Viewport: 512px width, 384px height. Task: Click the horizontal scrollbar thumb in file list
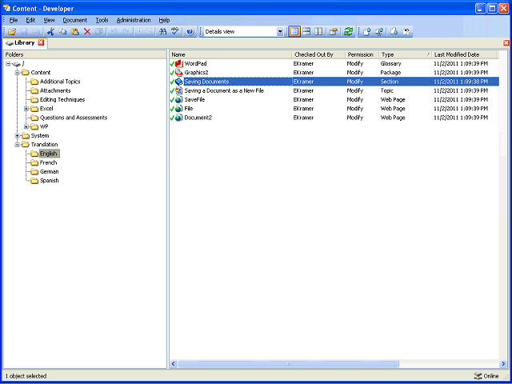(x=288, y=364)
